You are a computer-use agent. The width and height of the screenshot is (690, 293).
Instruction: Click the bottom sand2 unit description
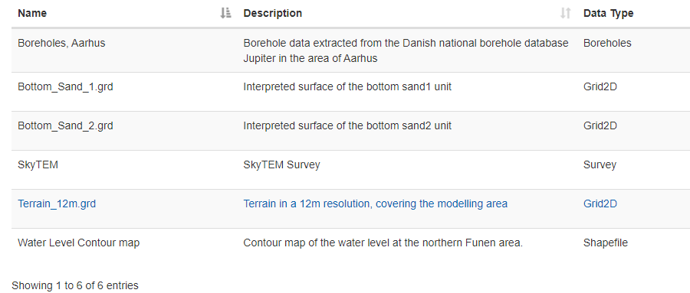[x=347, y=125]
